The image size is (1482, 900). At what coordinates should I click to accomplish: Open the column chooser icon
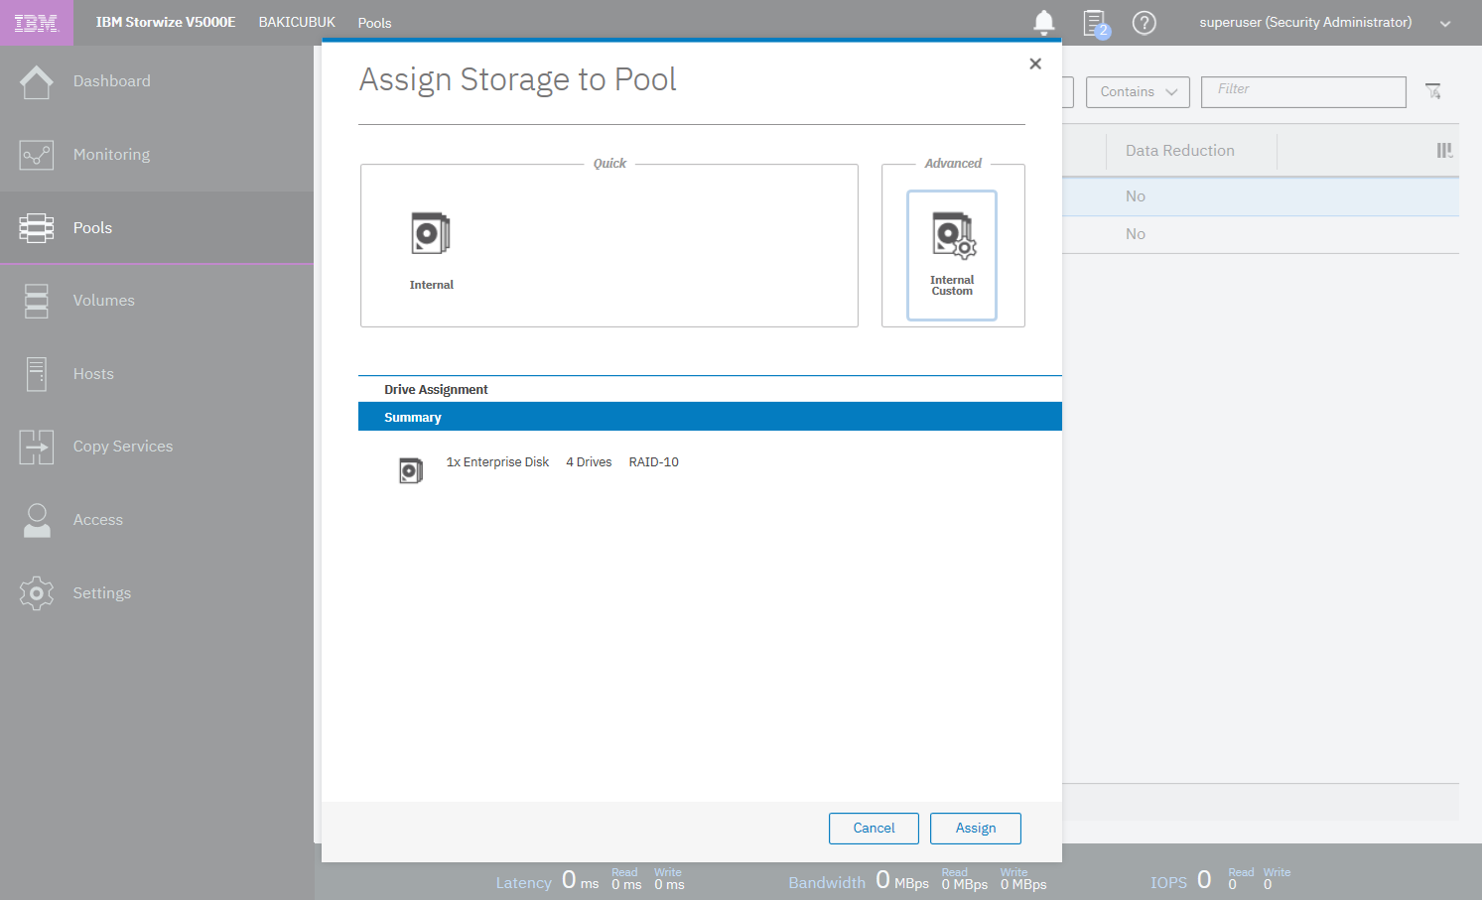click(x=1444, y=151)
